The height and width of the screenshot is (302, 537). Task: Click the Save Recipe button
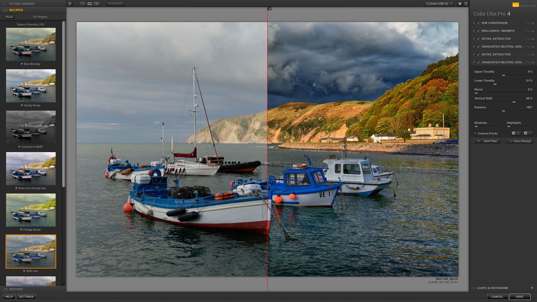[520, 141]
